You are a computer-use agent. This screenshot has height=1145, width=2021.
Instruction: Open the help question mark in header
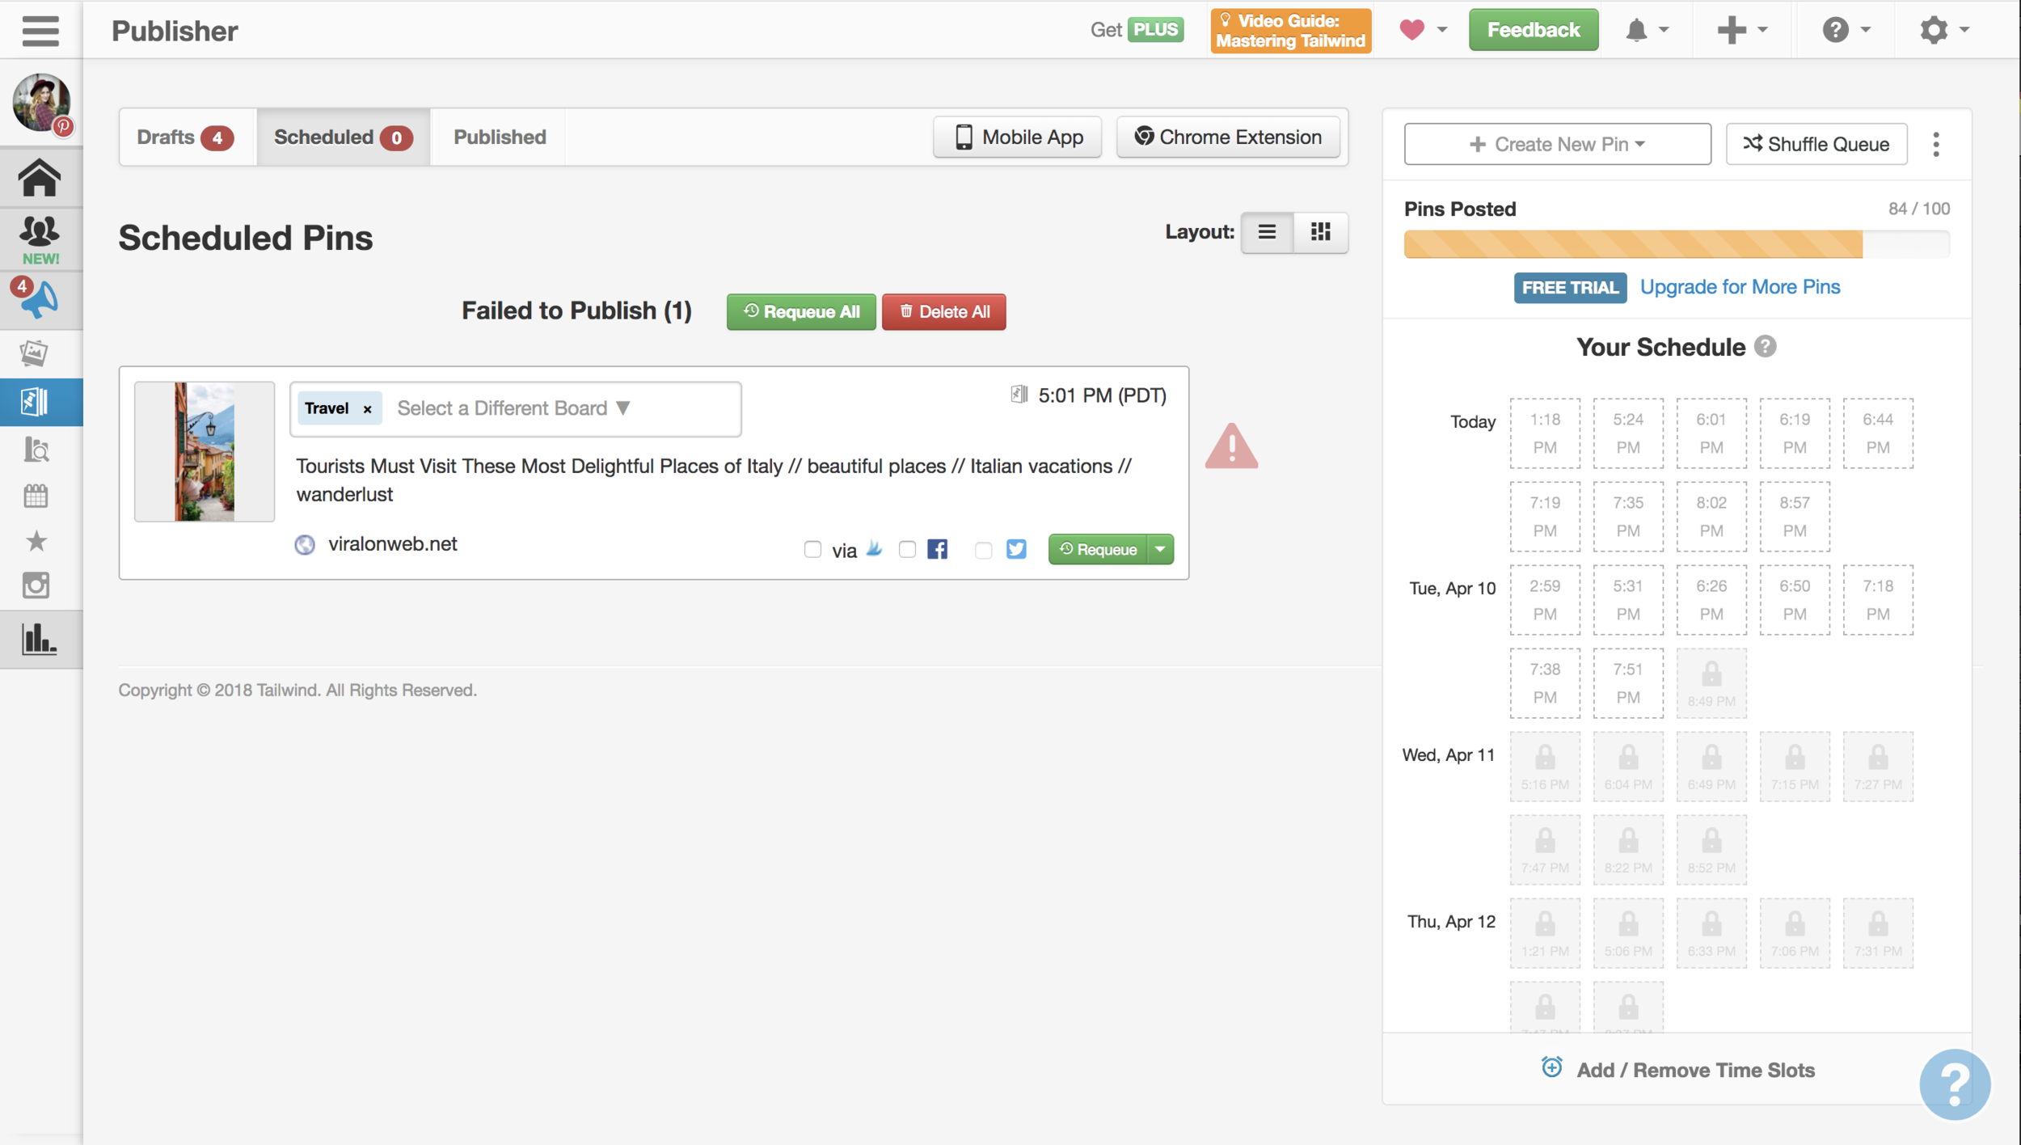[1835, 30]
